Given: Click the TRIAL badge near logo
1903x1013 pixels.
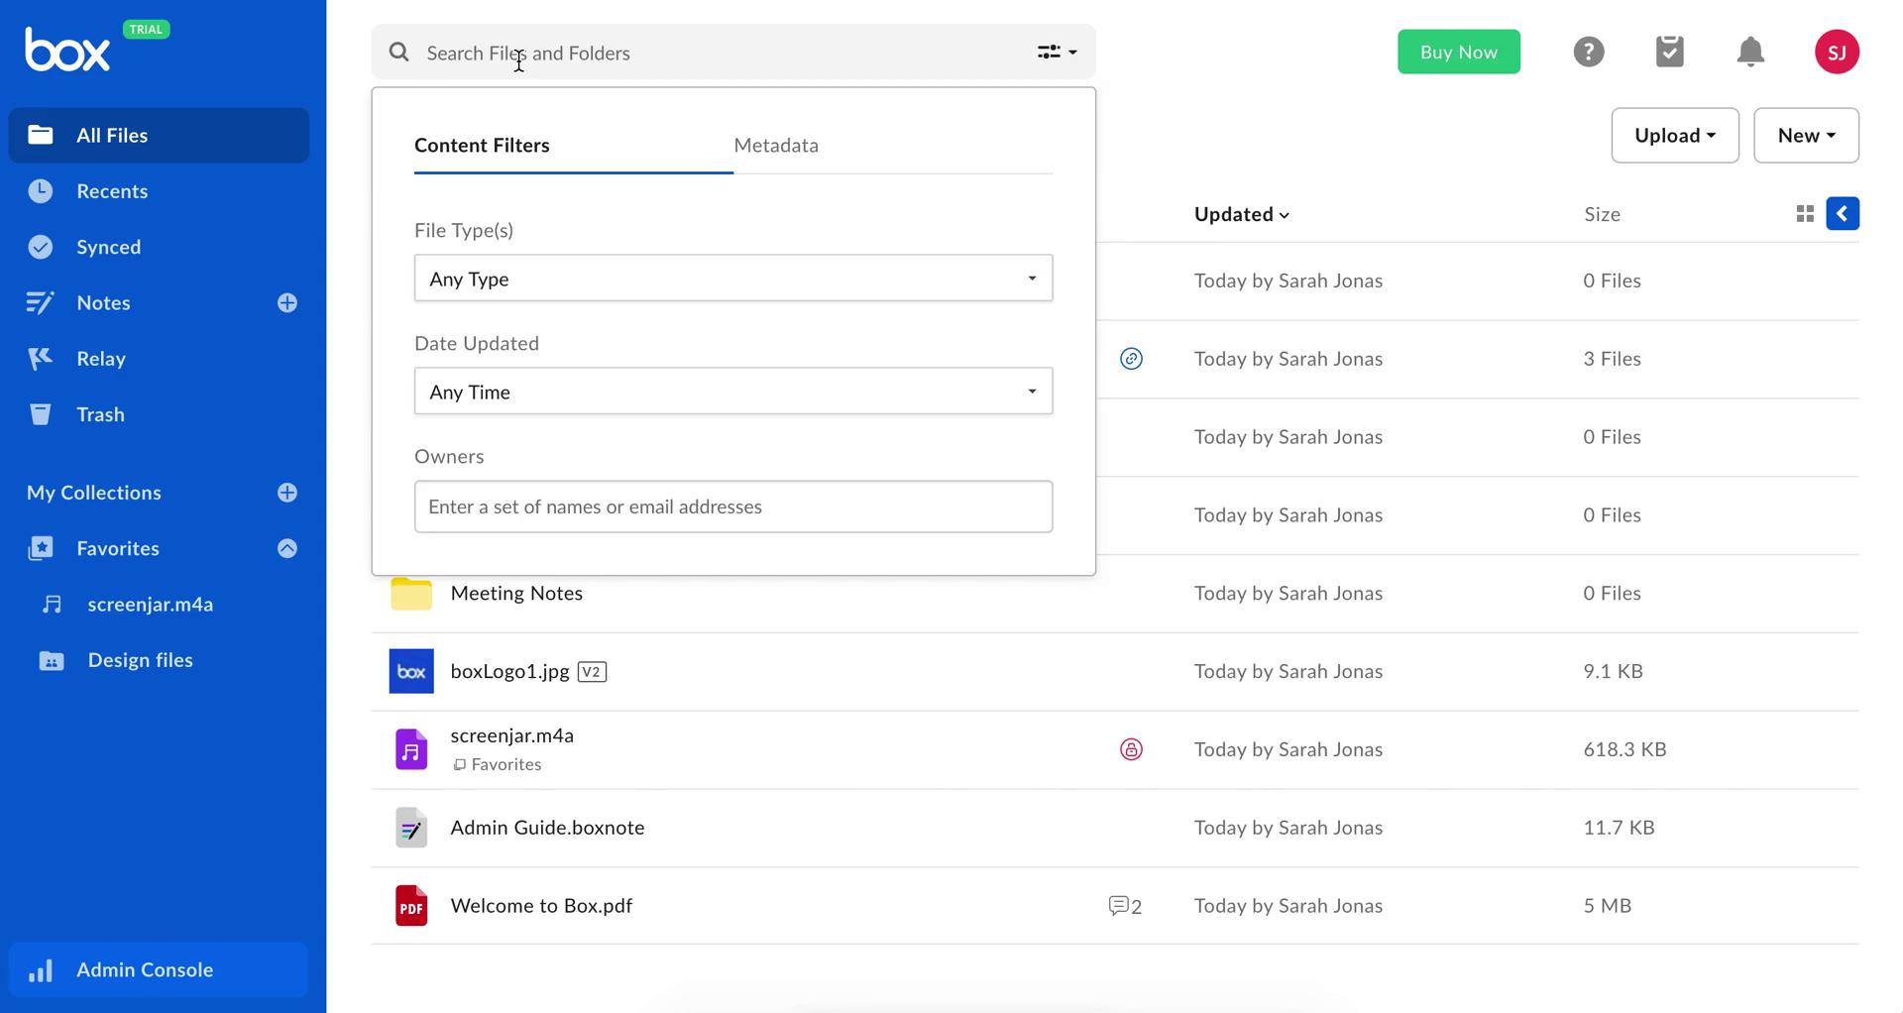Looking at the screenshot, I should point(146,29).
